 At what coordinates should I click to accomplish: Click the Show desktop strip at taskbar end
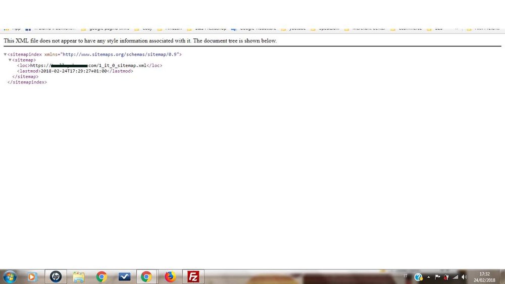pos(502,277)
